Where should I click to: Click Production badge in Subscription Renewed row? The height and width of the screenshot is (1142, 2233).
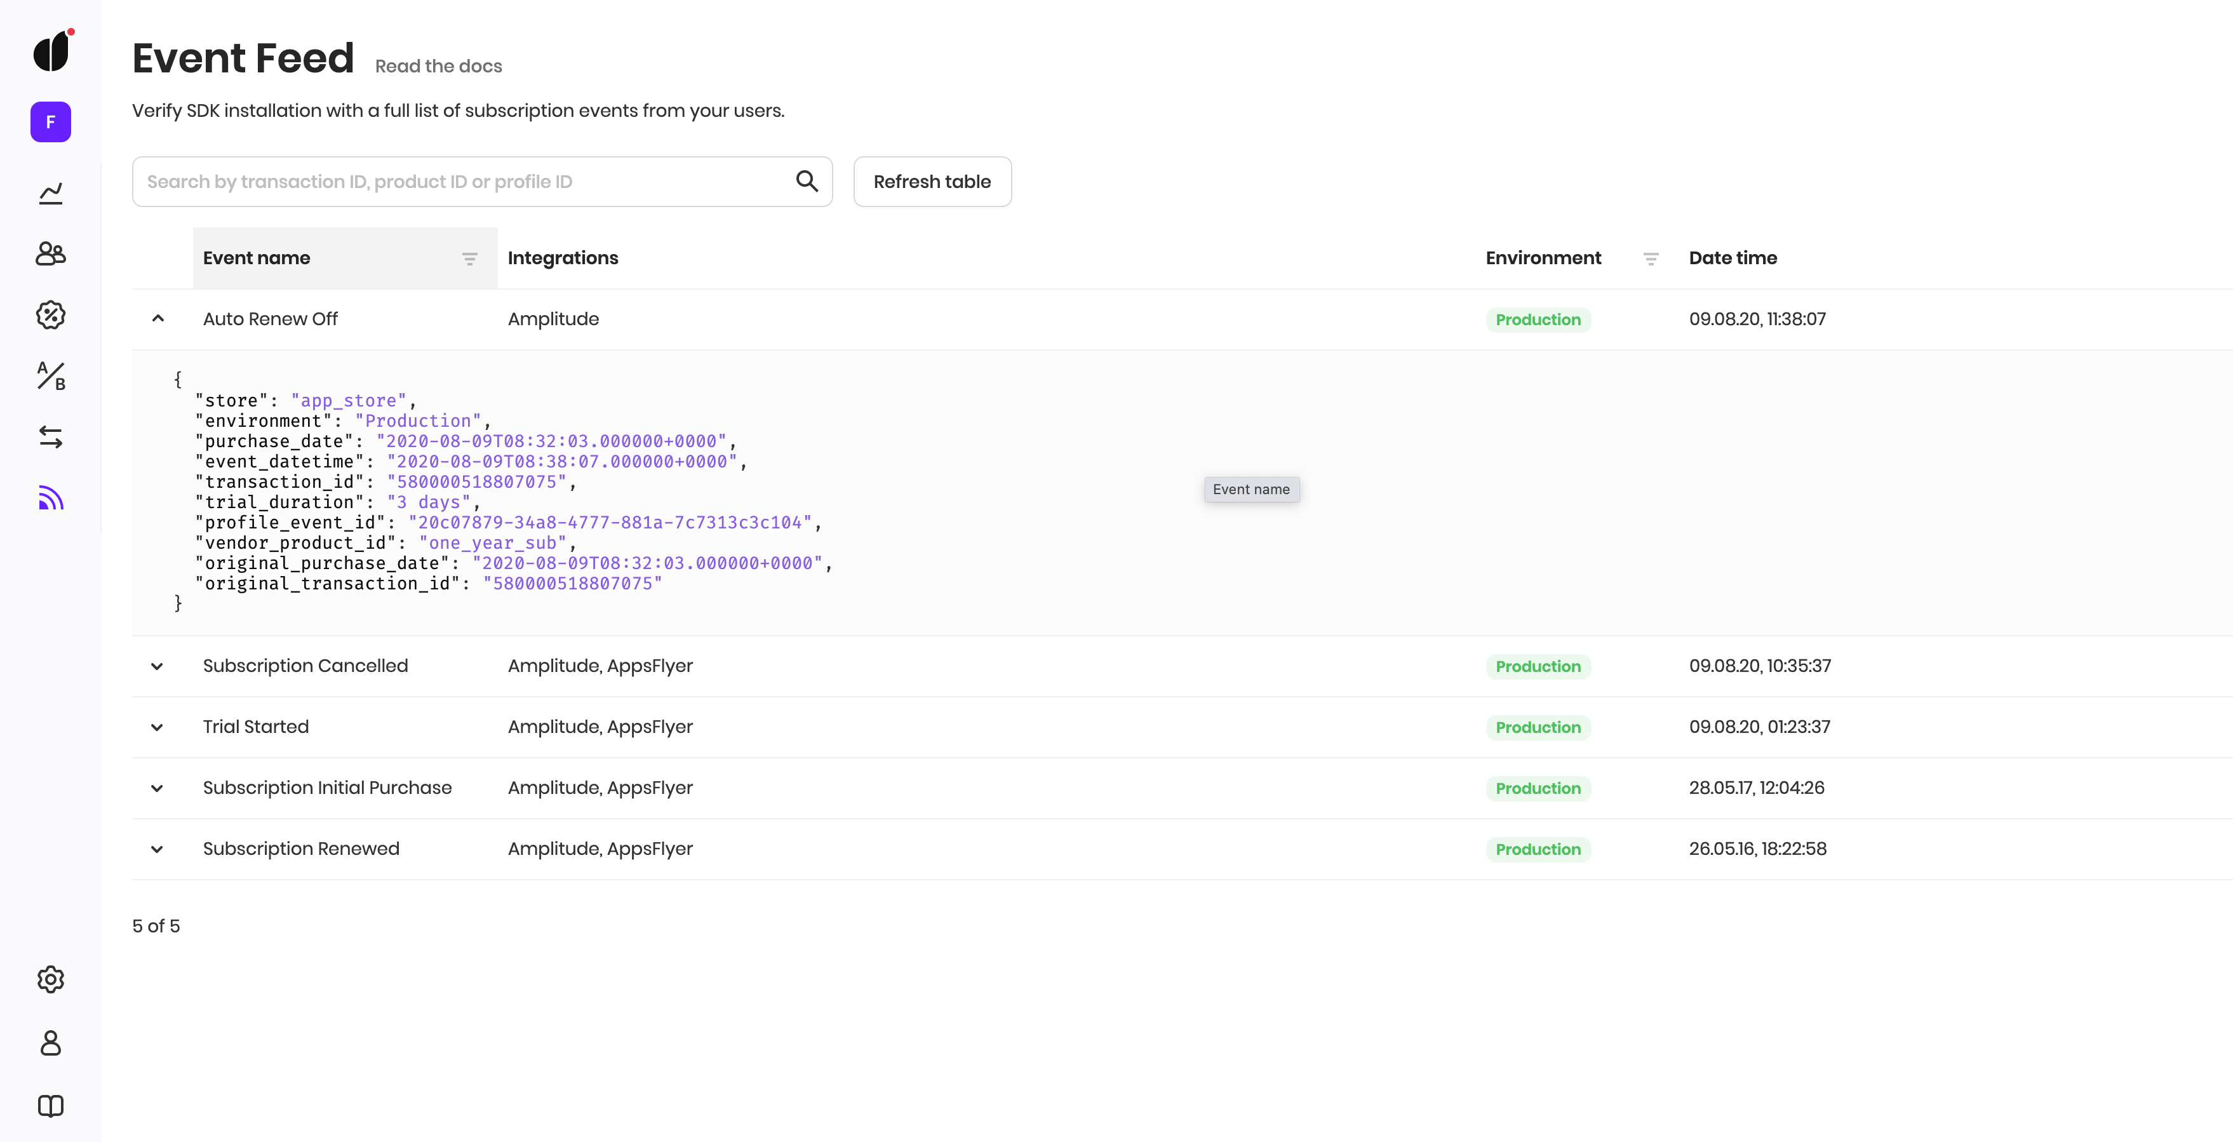pos(1538,849)
